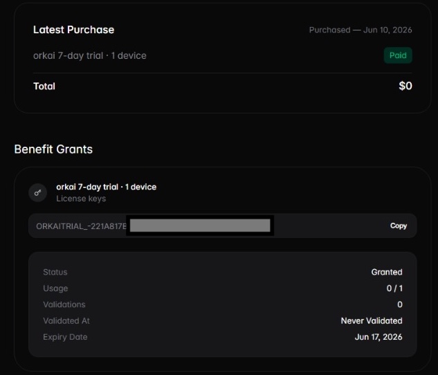Click the Validations count 0
Screen dimensions: 438x375
400,304
